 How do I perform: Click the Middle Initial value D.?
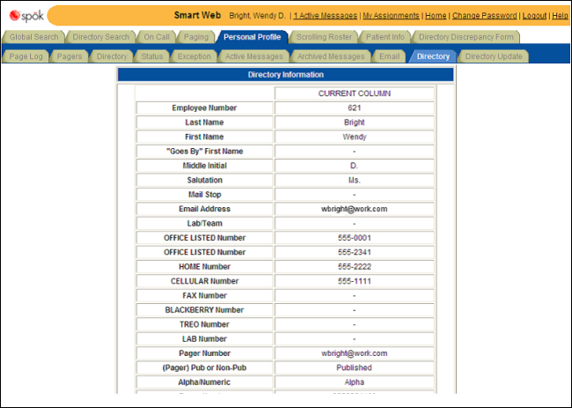355,166
